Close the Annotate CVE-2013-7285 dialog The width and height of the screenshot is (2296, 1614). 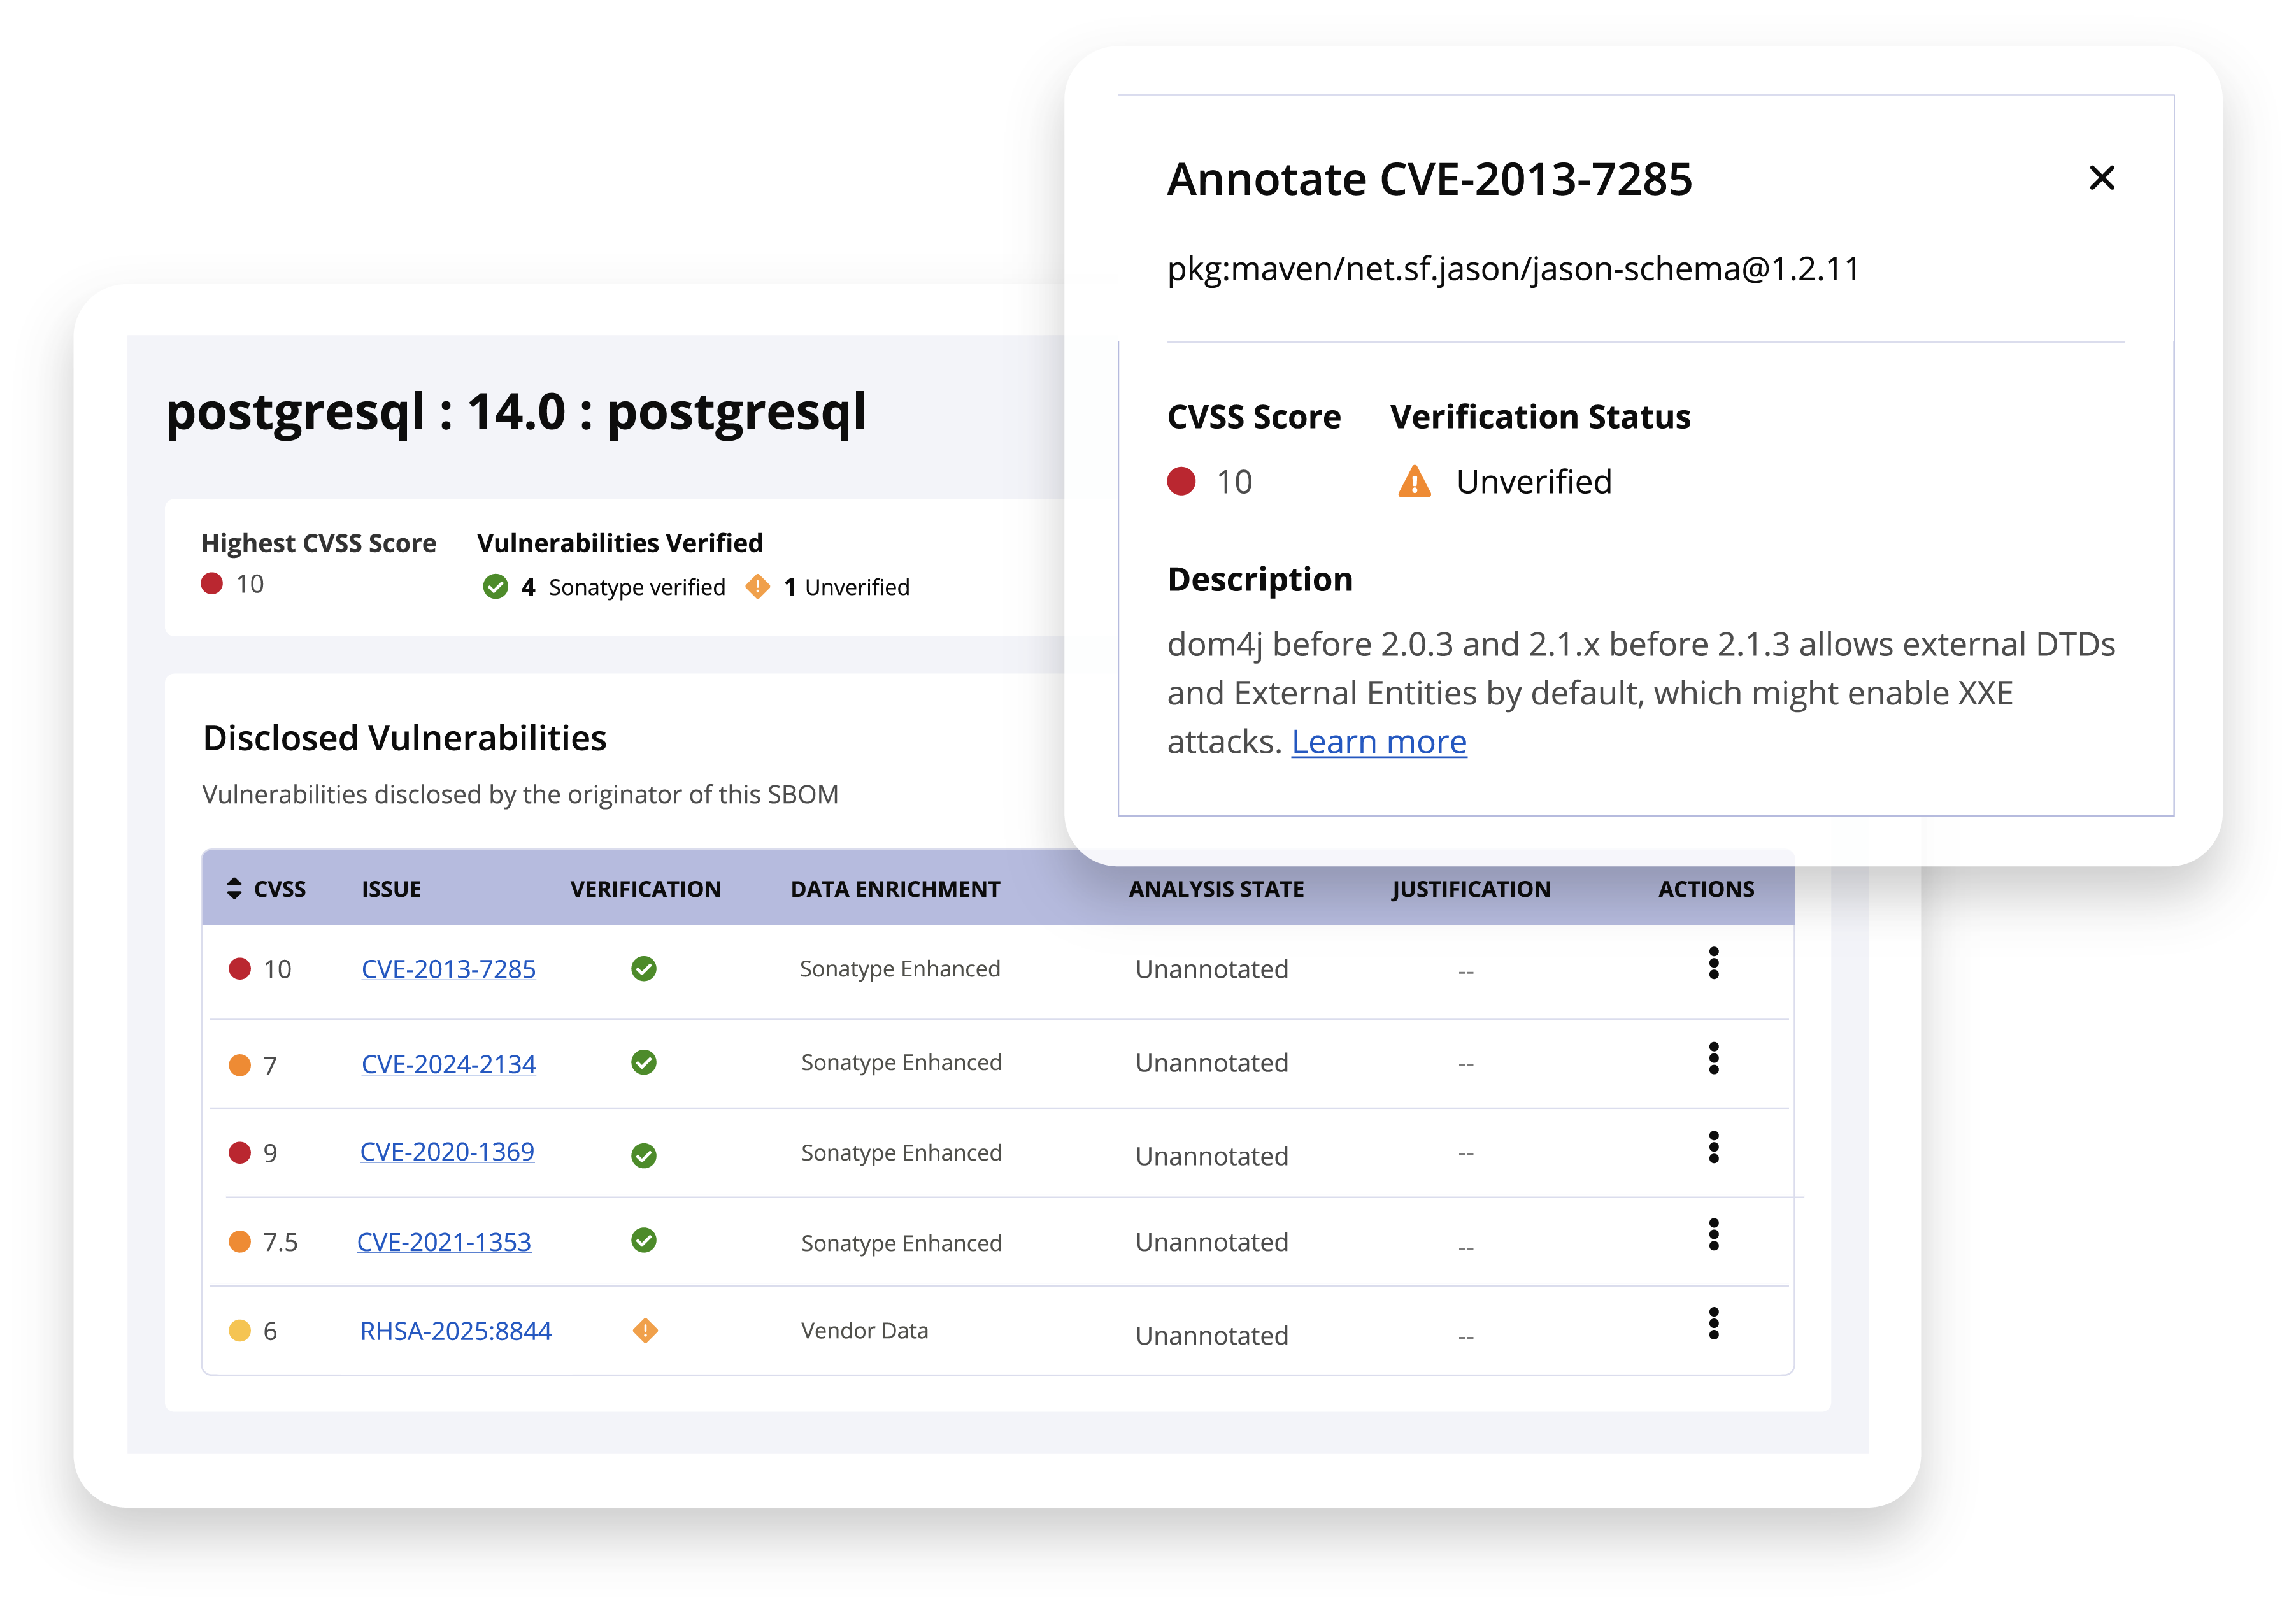tap(2102, 178)
